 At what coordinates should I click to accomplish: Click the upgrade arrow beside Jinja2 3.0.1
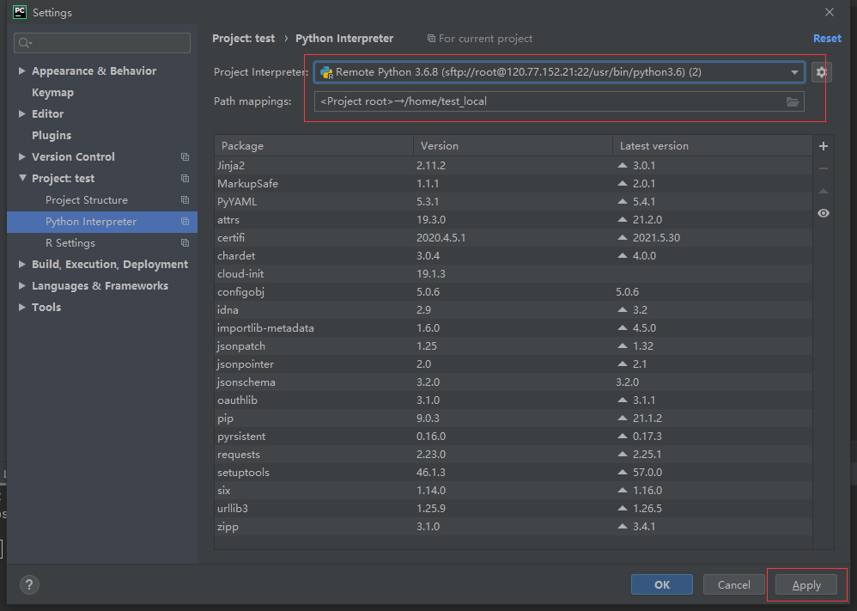[622, 165]
